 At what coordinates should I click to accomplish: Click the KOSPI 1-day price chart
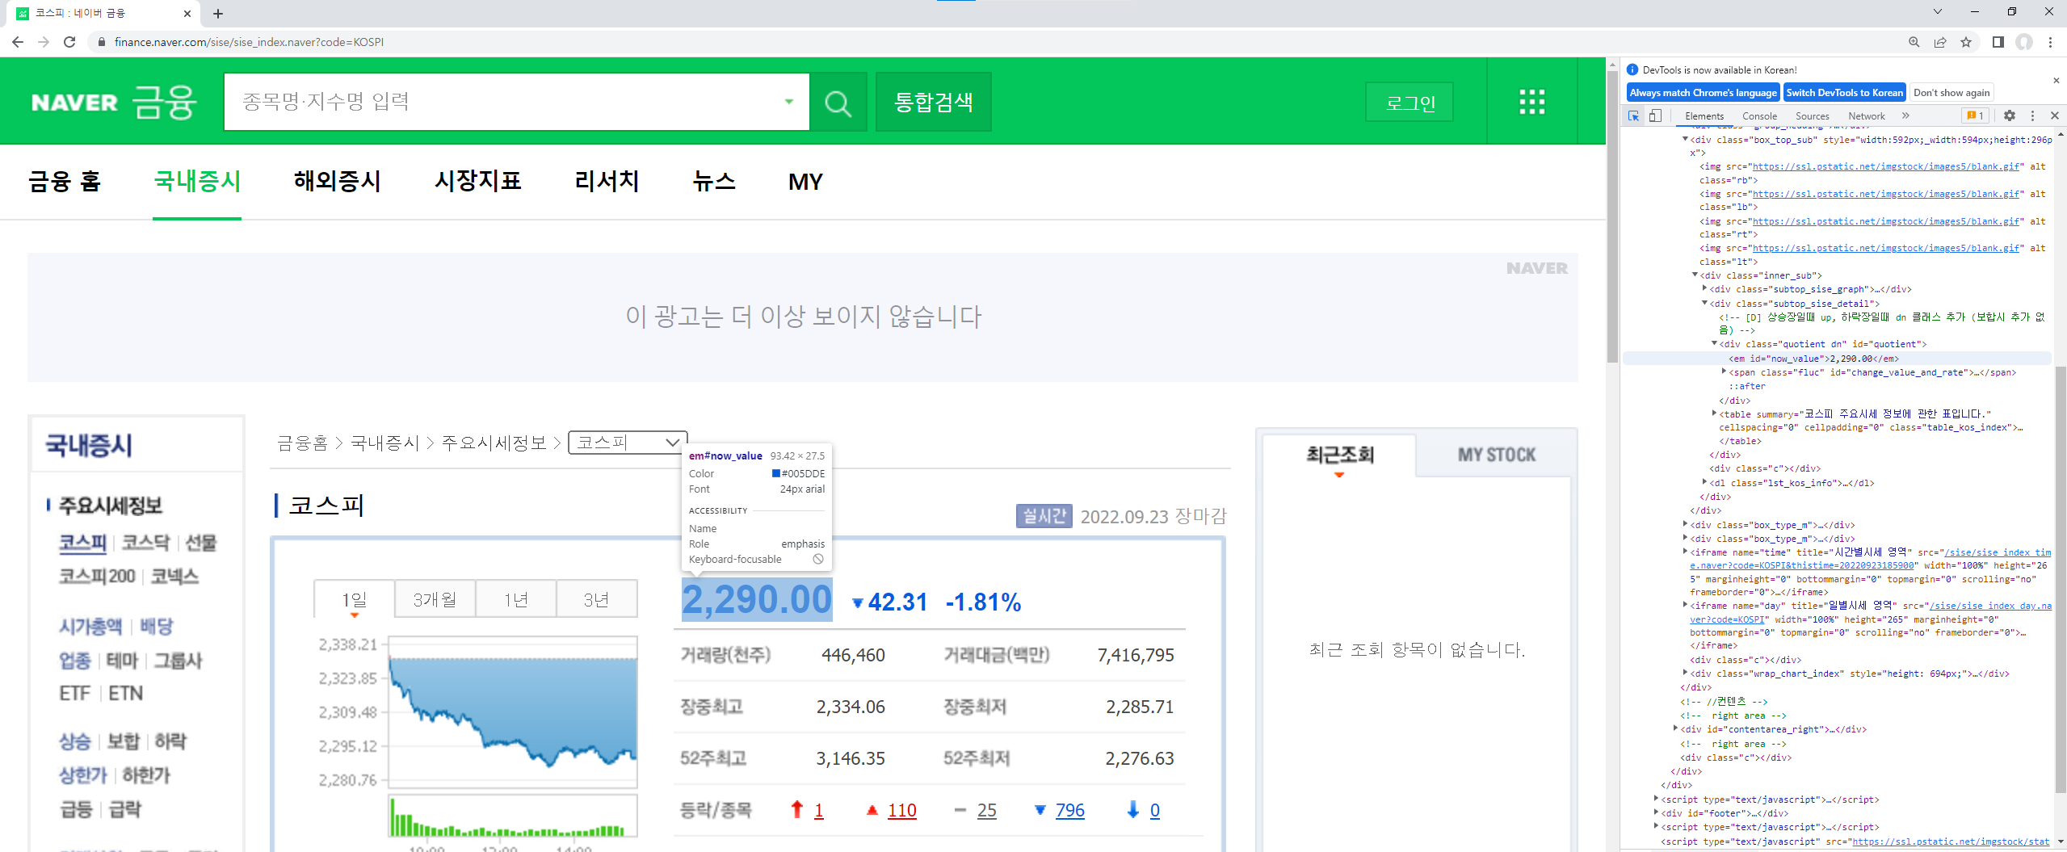(x=513, y=711)
